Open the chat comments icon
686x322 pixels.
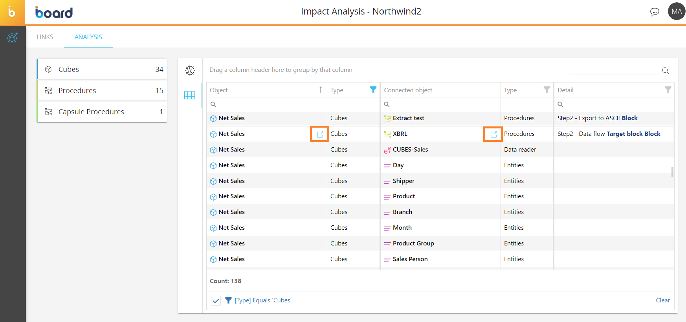pyautogui.click(x=654, y=12)
